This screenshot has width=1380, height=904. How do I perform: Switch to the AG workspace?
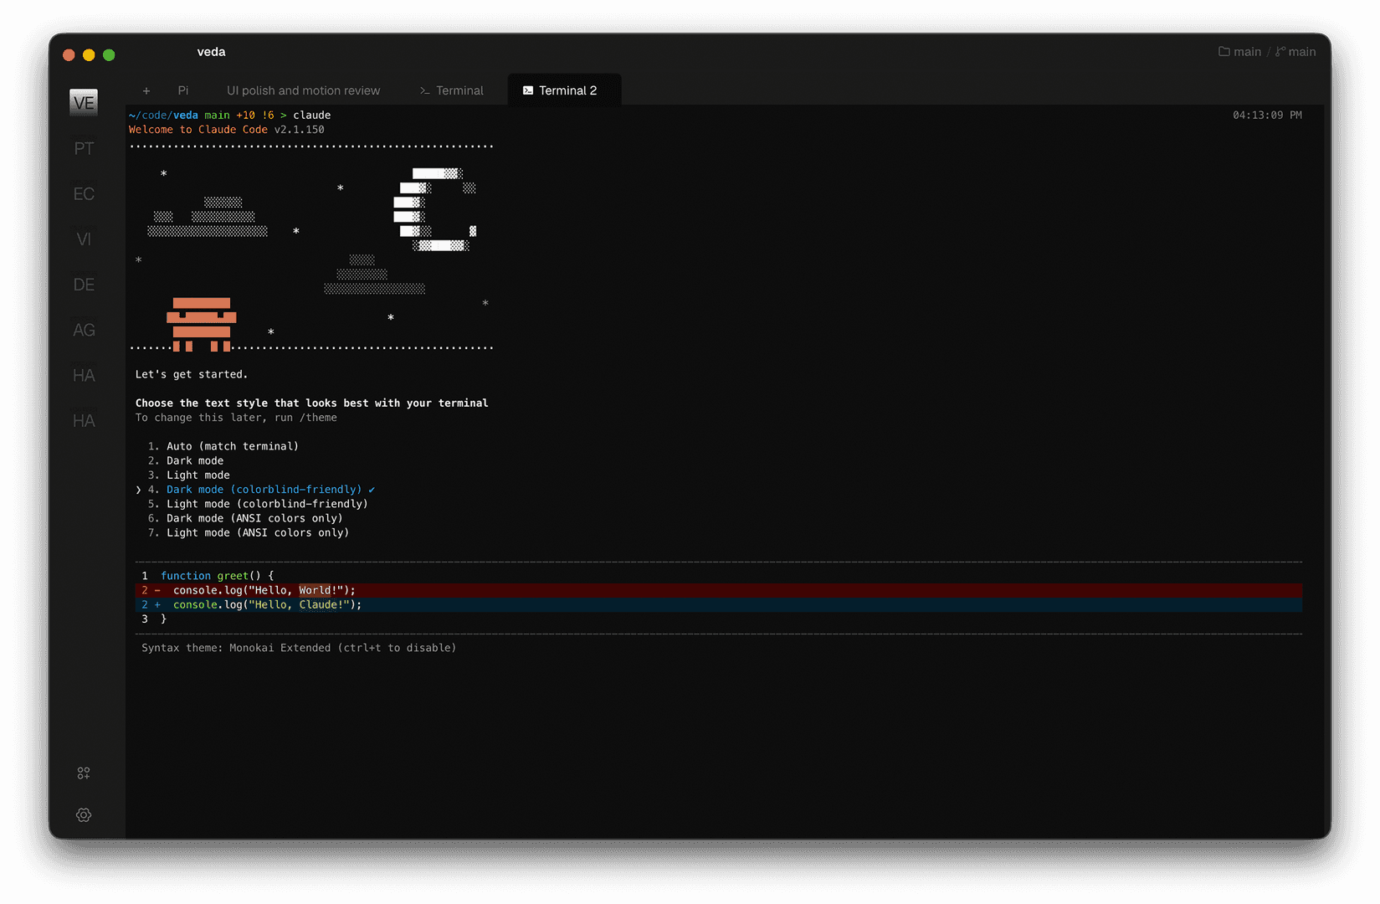point(84,330)
